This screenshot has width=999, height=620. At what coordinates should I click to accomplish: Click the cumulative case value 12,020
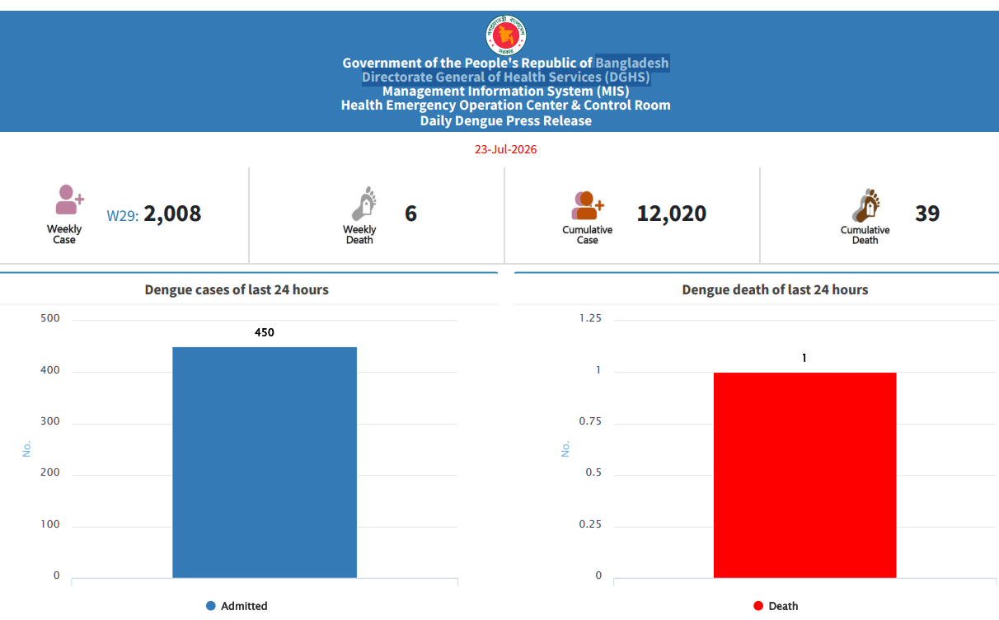671,214
